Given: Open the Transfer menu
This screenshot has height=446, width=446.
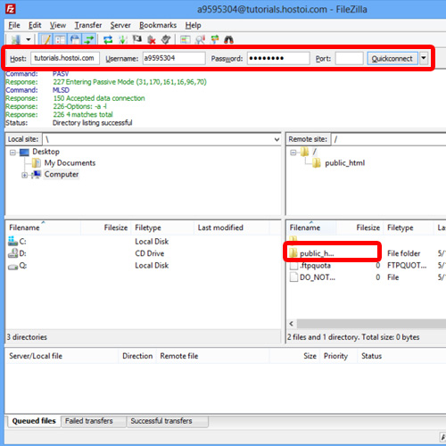Looking at the screenshot, I should (88, 25).
